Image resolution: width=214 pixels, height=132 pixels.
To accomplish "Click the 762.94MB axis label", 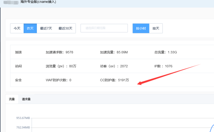I will pyautogui.click(x=23, y=128).
